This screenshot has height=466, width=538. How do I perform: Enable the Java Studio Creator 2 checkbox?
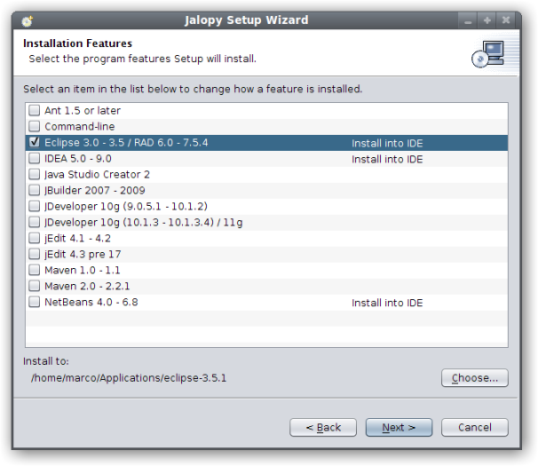[34, 174]
